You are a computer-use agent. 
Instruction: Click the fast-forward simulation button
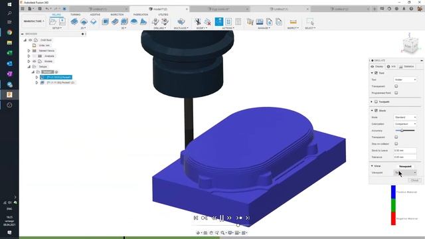point(230,218)
